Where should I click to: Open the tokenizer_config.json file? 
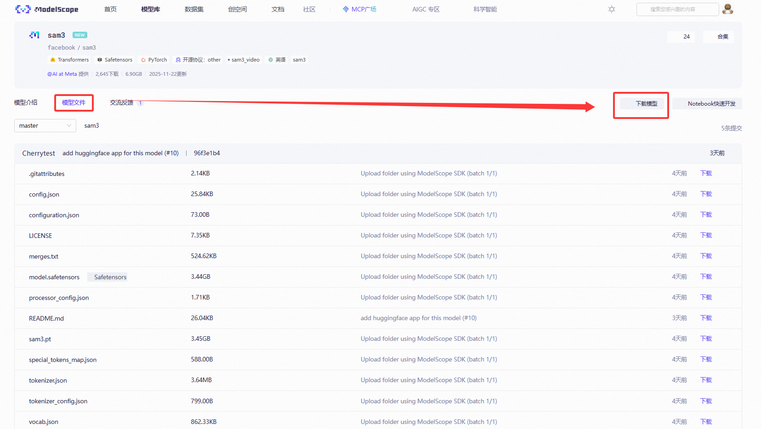point(58,401)
